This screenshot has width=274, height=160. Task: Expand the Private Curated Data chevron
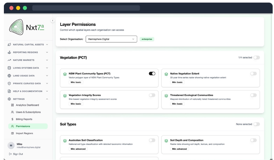pyautogui.click(x=47, y=83)
